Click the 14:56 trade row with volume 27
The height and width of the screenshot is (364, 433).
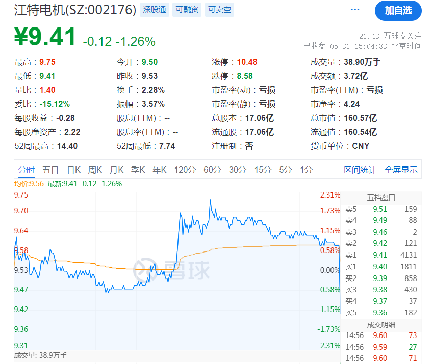pos(381,347)
